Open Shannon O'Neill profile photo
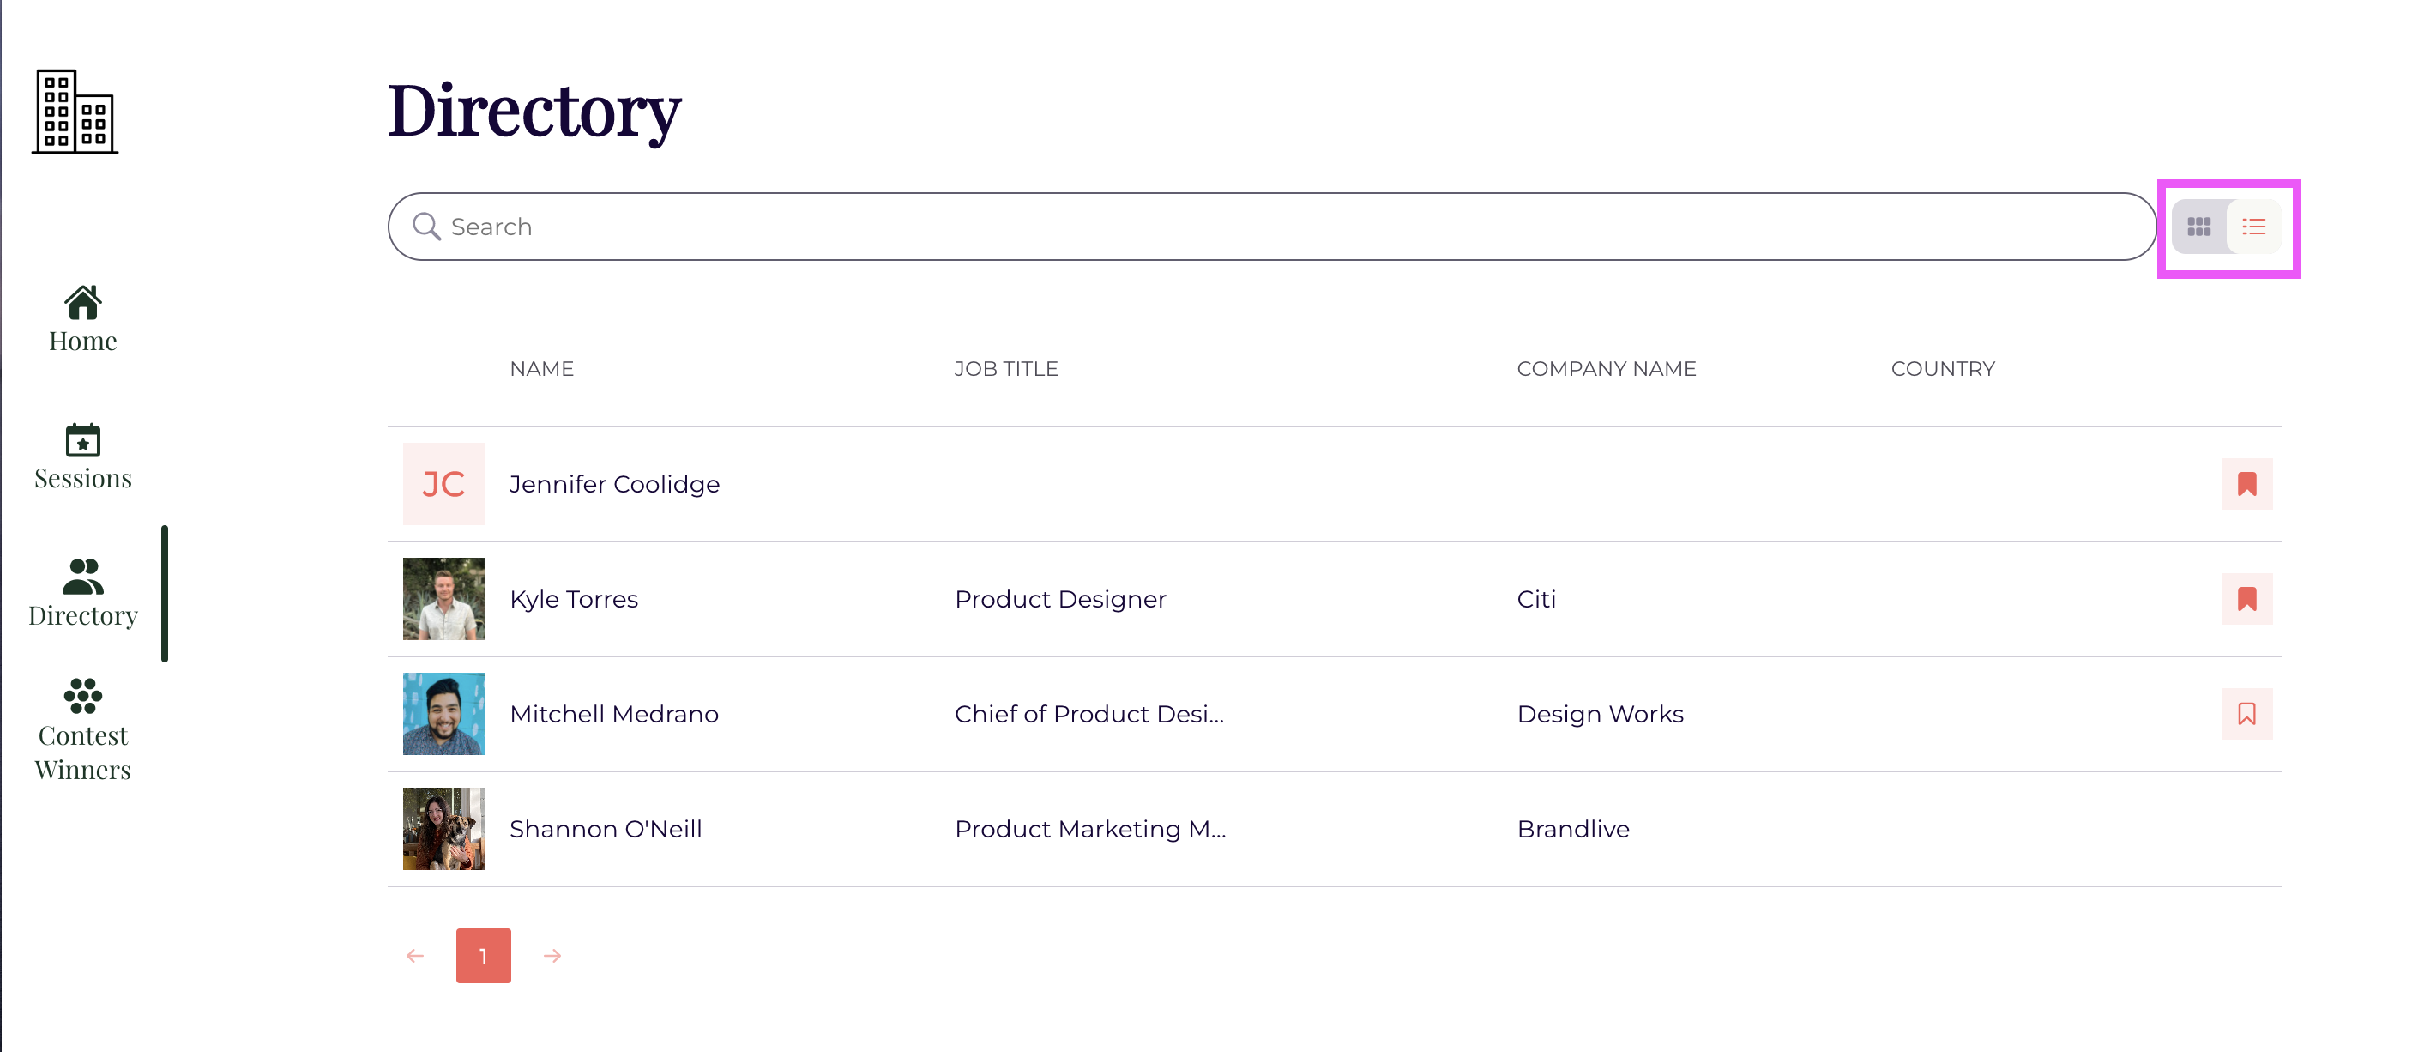 pos(443,829)
